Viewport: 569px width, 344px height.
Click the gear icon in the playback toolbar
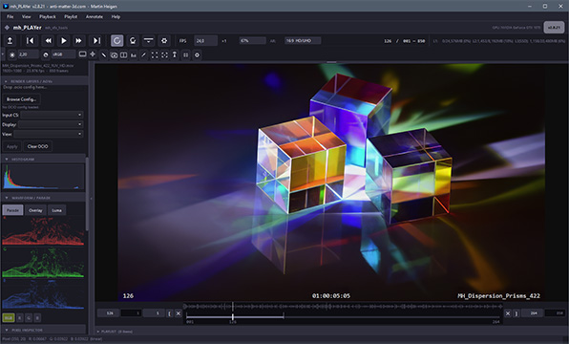164,41
